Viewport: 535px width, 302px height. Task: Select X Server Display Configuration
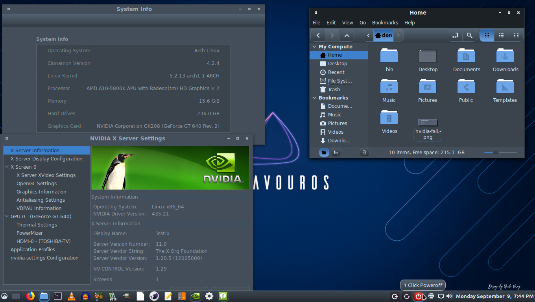(46, 159)
